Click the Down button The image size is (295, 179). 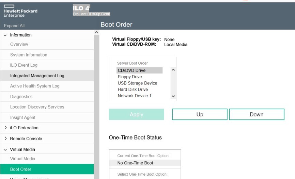256,115
